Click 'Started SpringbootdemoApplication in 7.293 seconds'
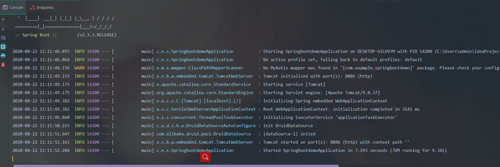This screenshot has height=167, width=500. (355, 150)
